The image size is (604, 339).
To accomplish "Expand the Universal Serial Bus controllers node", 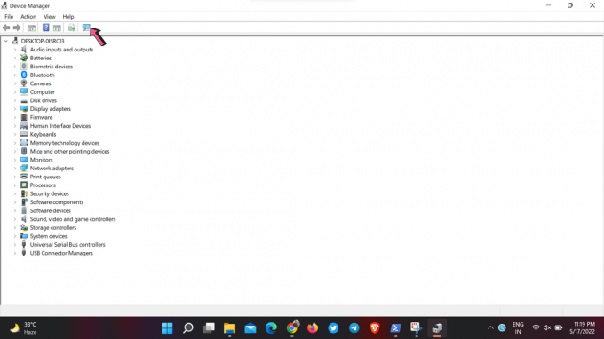I will pyautogui.click(x=15, y=245).
